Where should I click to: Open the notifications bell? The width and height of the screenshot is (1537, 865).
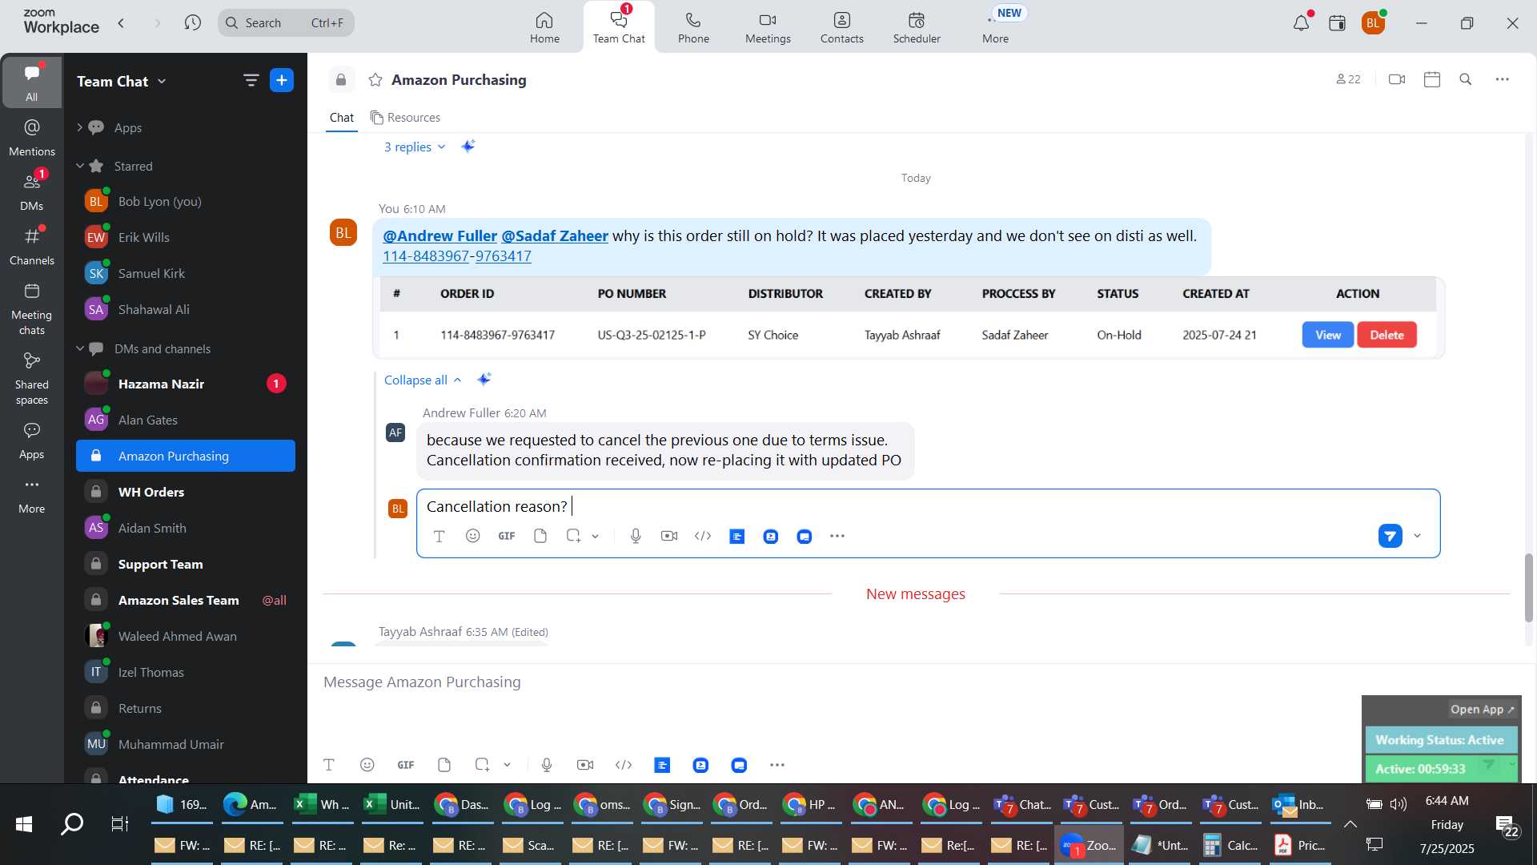pos(1301,23)
